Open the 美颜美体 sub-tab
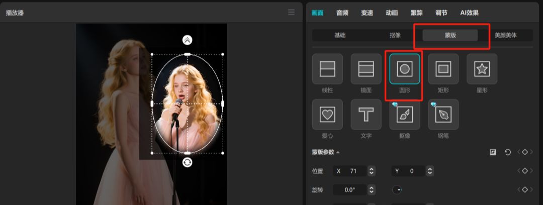This screenshot has height=205, width=543. [506, 35]
